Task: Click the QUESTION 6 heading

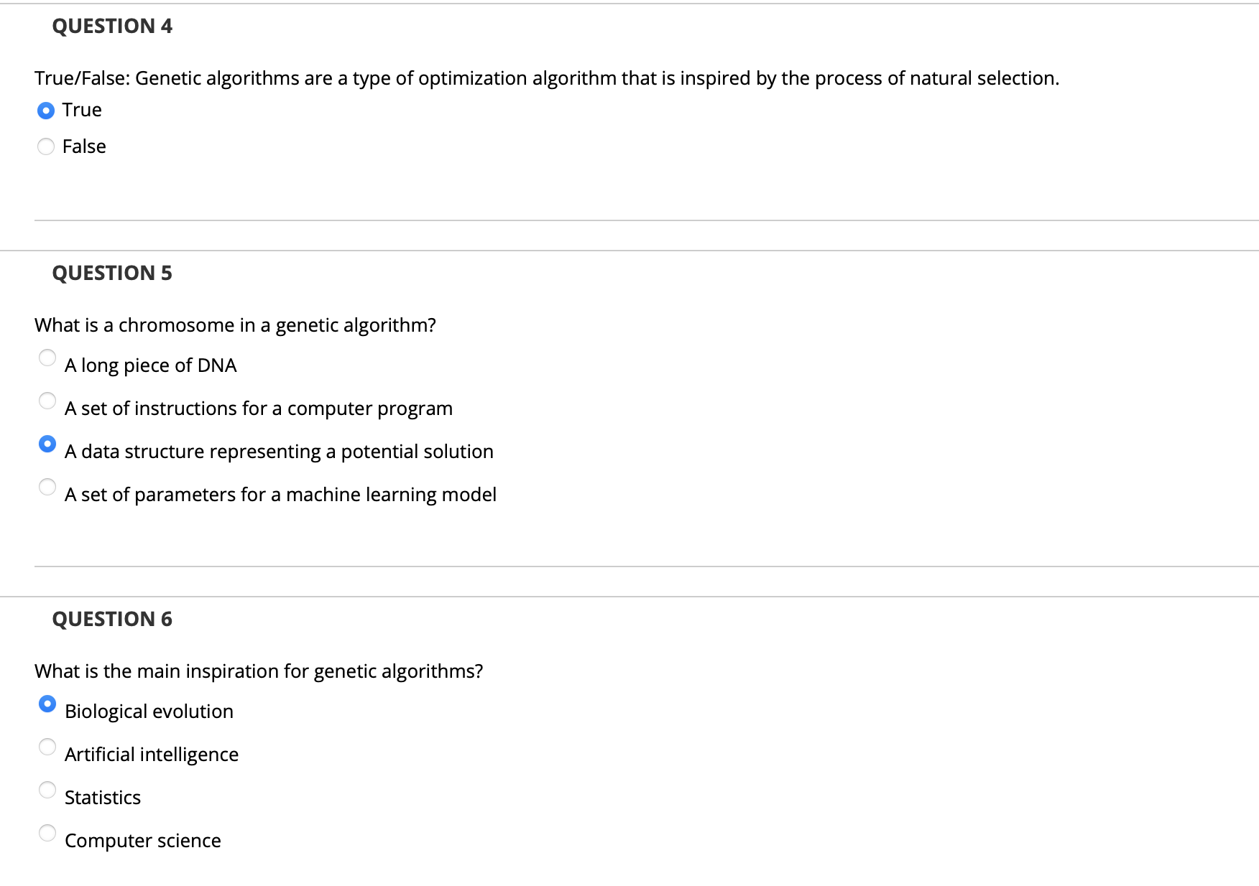Action: point(113,618)
